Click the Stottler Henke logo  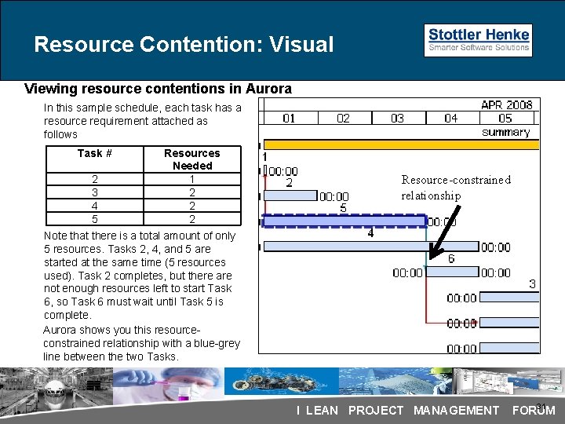click(x=478, y=40)
